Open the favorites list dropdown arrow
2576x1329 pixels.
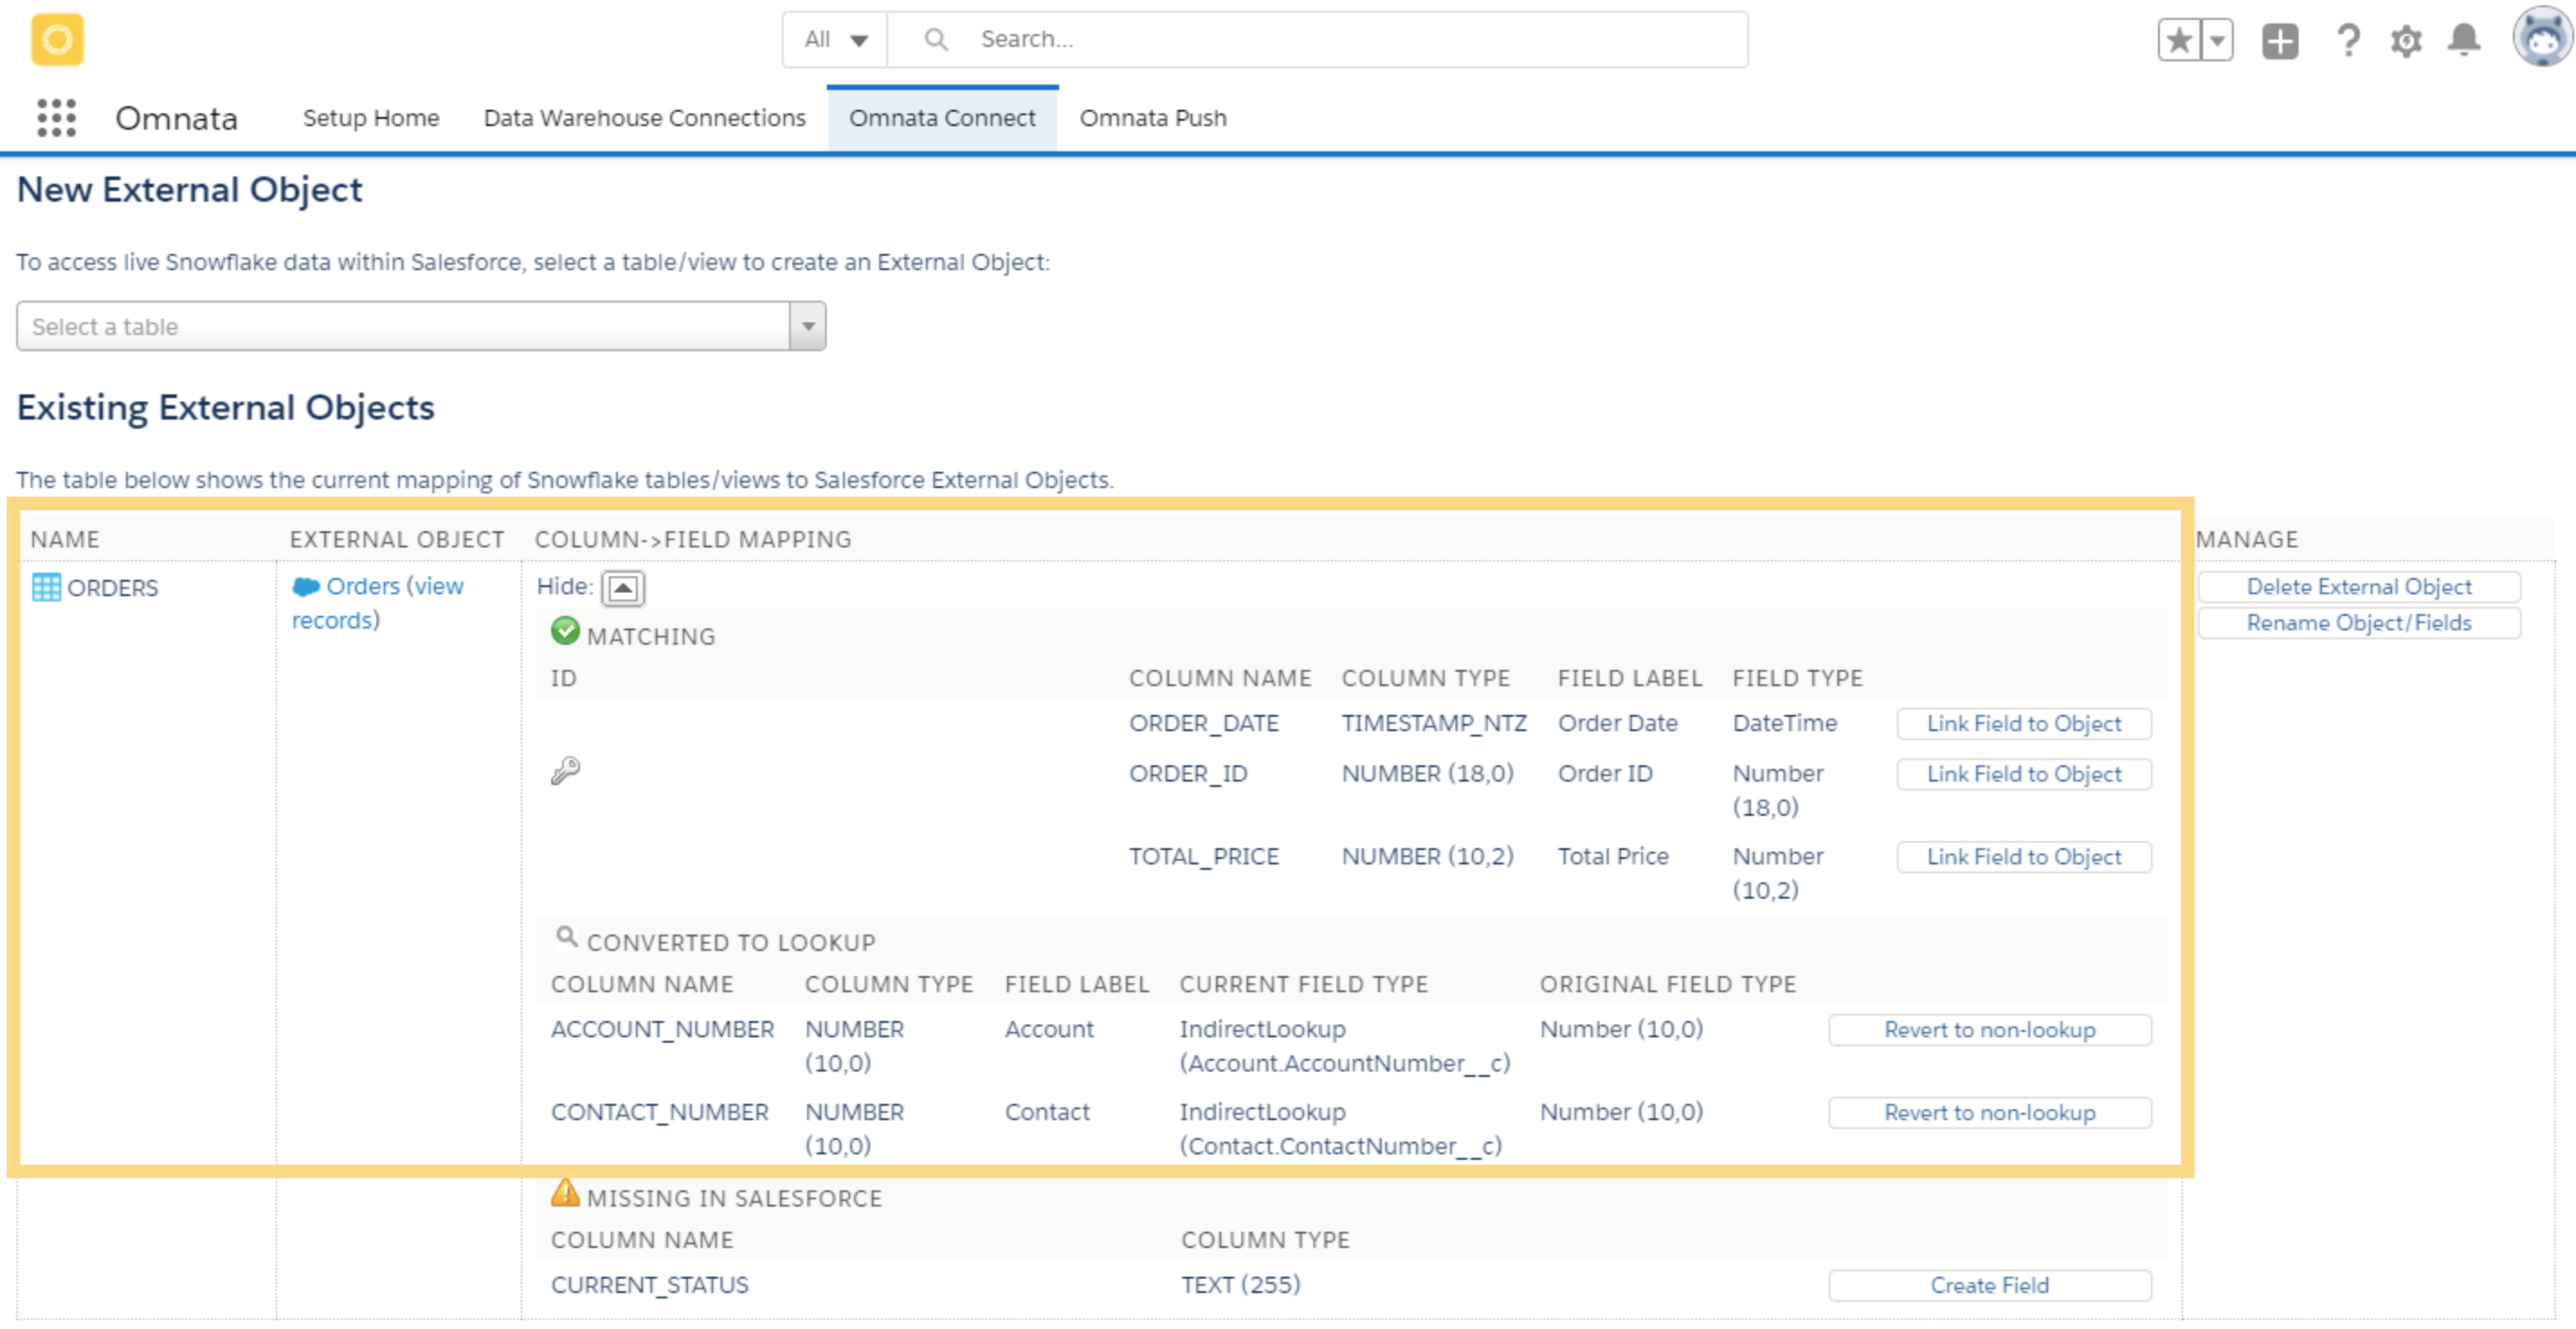tap(2217, 40)
